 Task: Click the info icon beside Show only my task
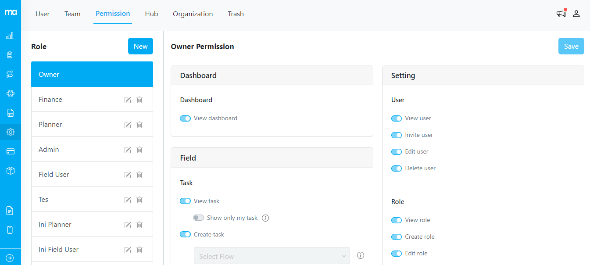[x=265, y=218]
